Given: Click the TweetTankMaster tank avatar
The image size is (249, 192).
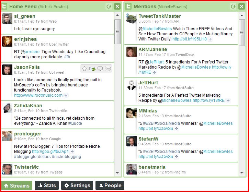Looking at the screenshot, I should click(132, 19).
